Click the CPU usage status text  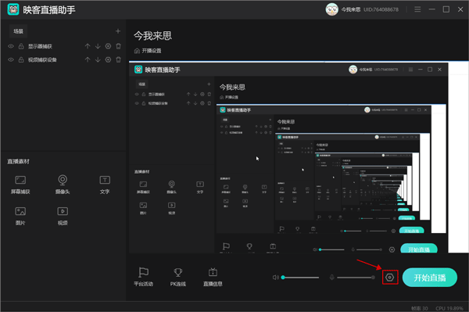[x=449, y=308]
